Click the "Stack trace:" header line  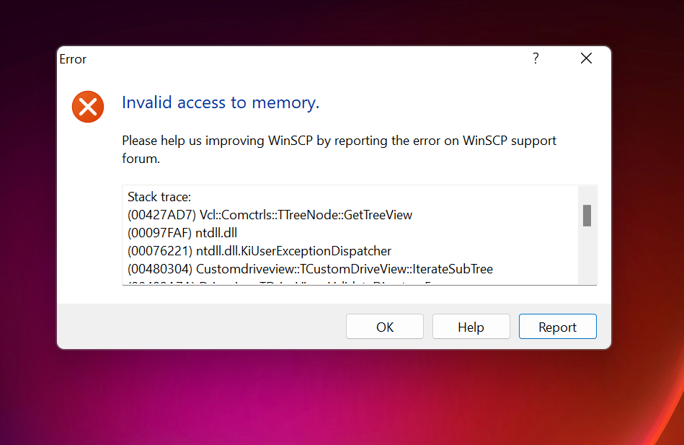click(x=159, y=197)
